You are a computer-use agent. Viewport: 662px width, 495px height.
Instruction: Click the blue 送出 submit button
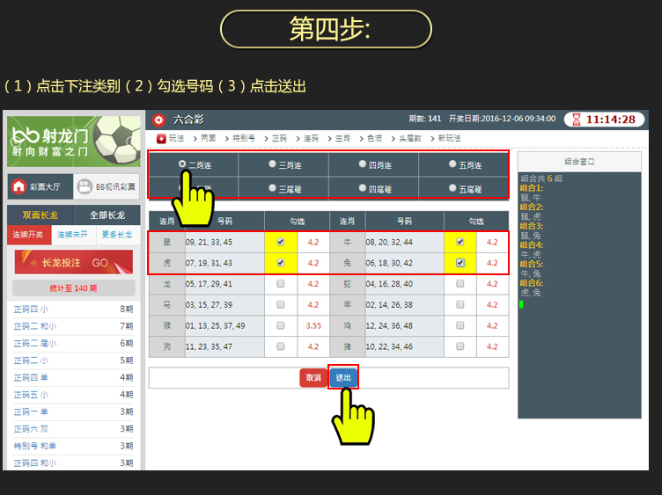(342, 377)
